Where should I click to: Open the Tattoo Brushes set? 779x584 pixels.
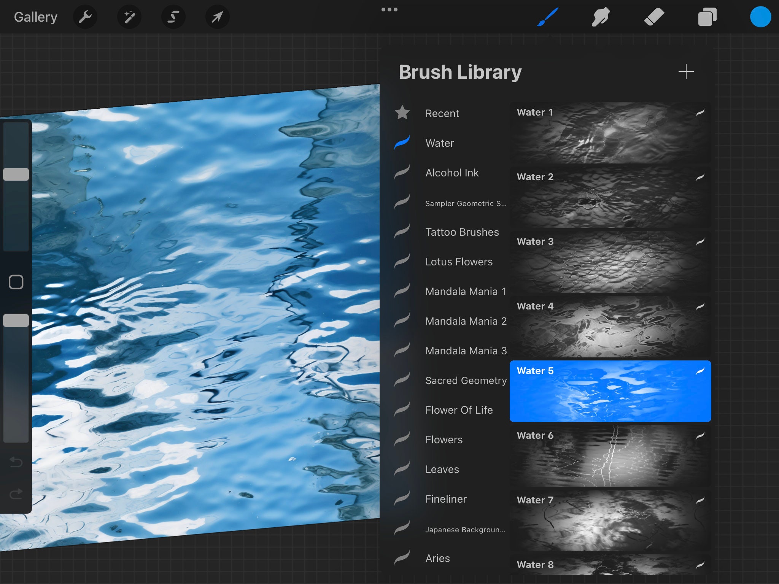point(462,232)
